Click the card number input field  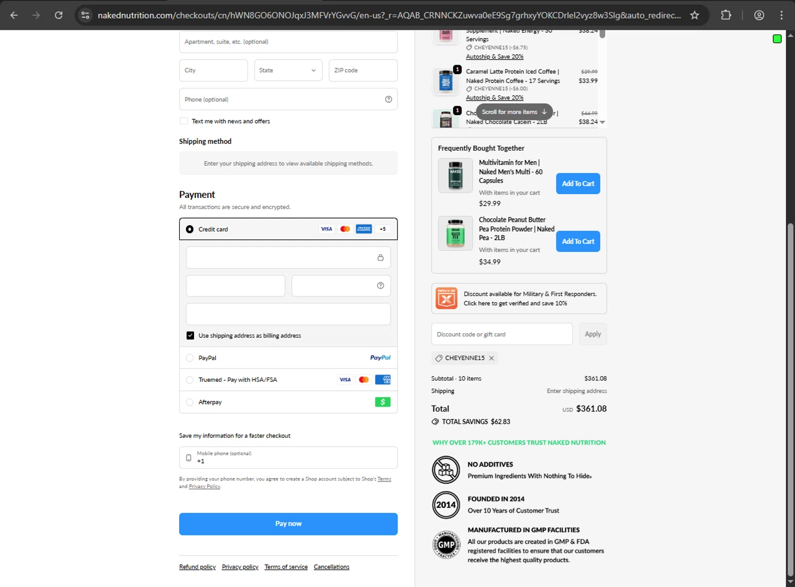(288, 258)
